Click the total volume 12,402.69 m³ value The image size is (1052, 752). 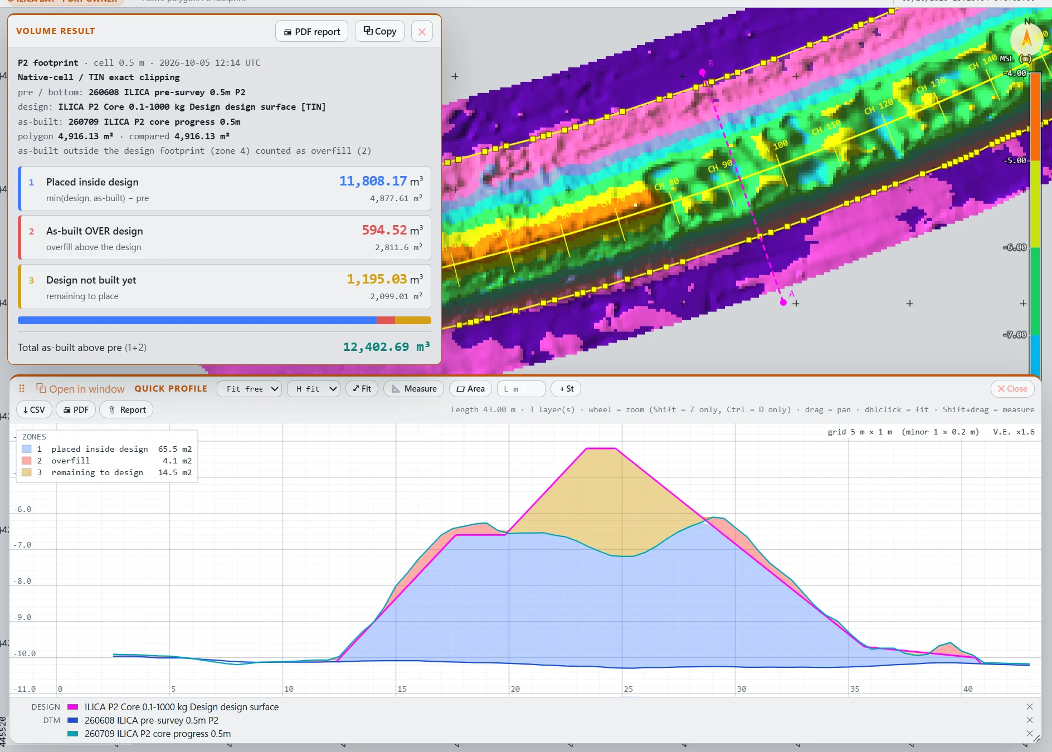click(386, 347)
